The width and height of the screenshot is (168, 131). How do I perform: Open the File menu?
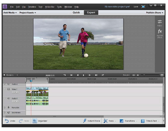pyautogui.click(x=12, y=7)
